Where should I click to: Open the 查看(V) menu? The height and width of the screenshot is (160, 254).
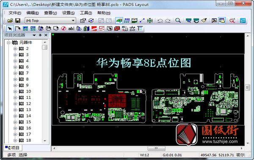click(x=50, y=13)
